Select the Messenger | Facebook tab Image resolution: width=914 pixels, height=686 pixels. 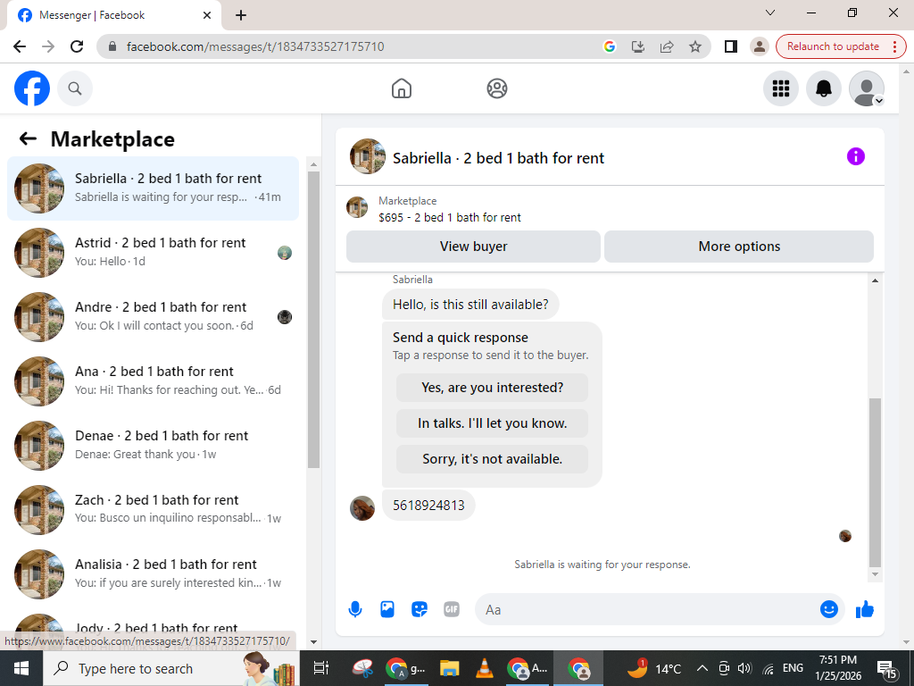pyautogui.click(x=113, y=15)
